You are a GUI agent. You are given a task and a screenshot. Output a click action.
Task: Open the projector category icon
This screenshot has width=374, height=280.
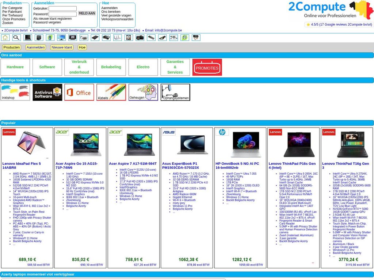point(106,38)
